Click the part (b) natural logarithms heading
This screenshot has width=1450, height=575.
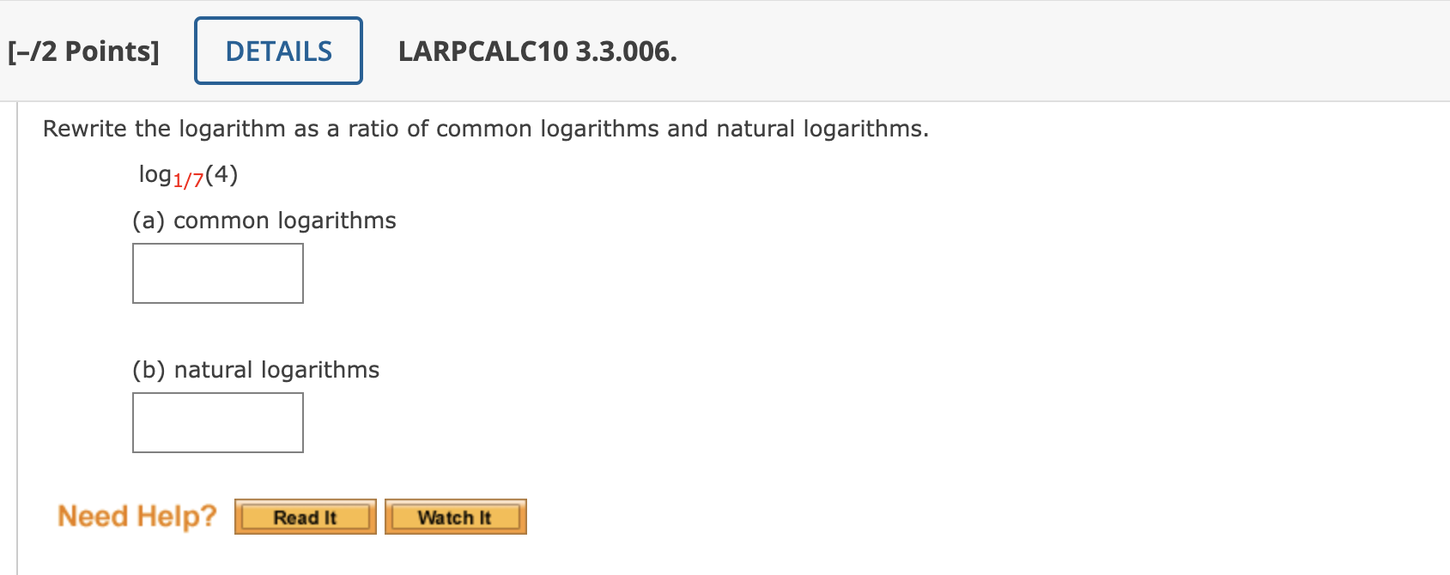coord(255,369)
